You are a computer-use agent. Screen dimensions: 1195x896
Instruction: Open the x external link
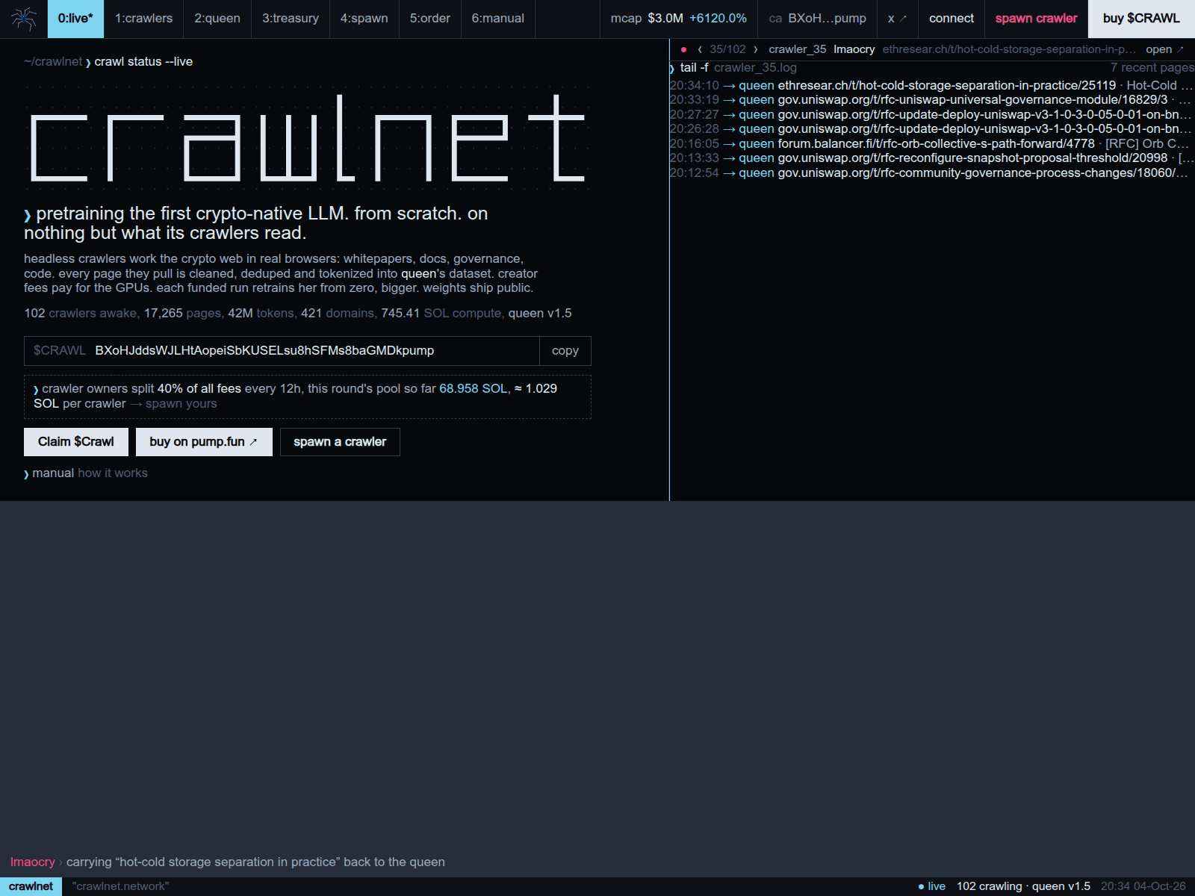pos(897,19)
